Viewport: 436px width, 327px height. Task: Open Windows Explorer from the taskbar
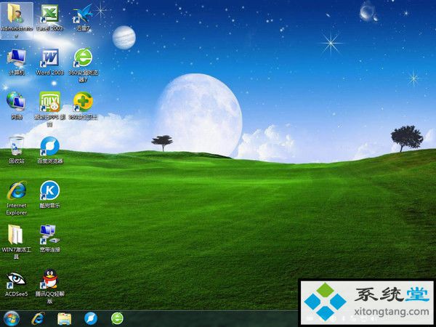[64, 319]
